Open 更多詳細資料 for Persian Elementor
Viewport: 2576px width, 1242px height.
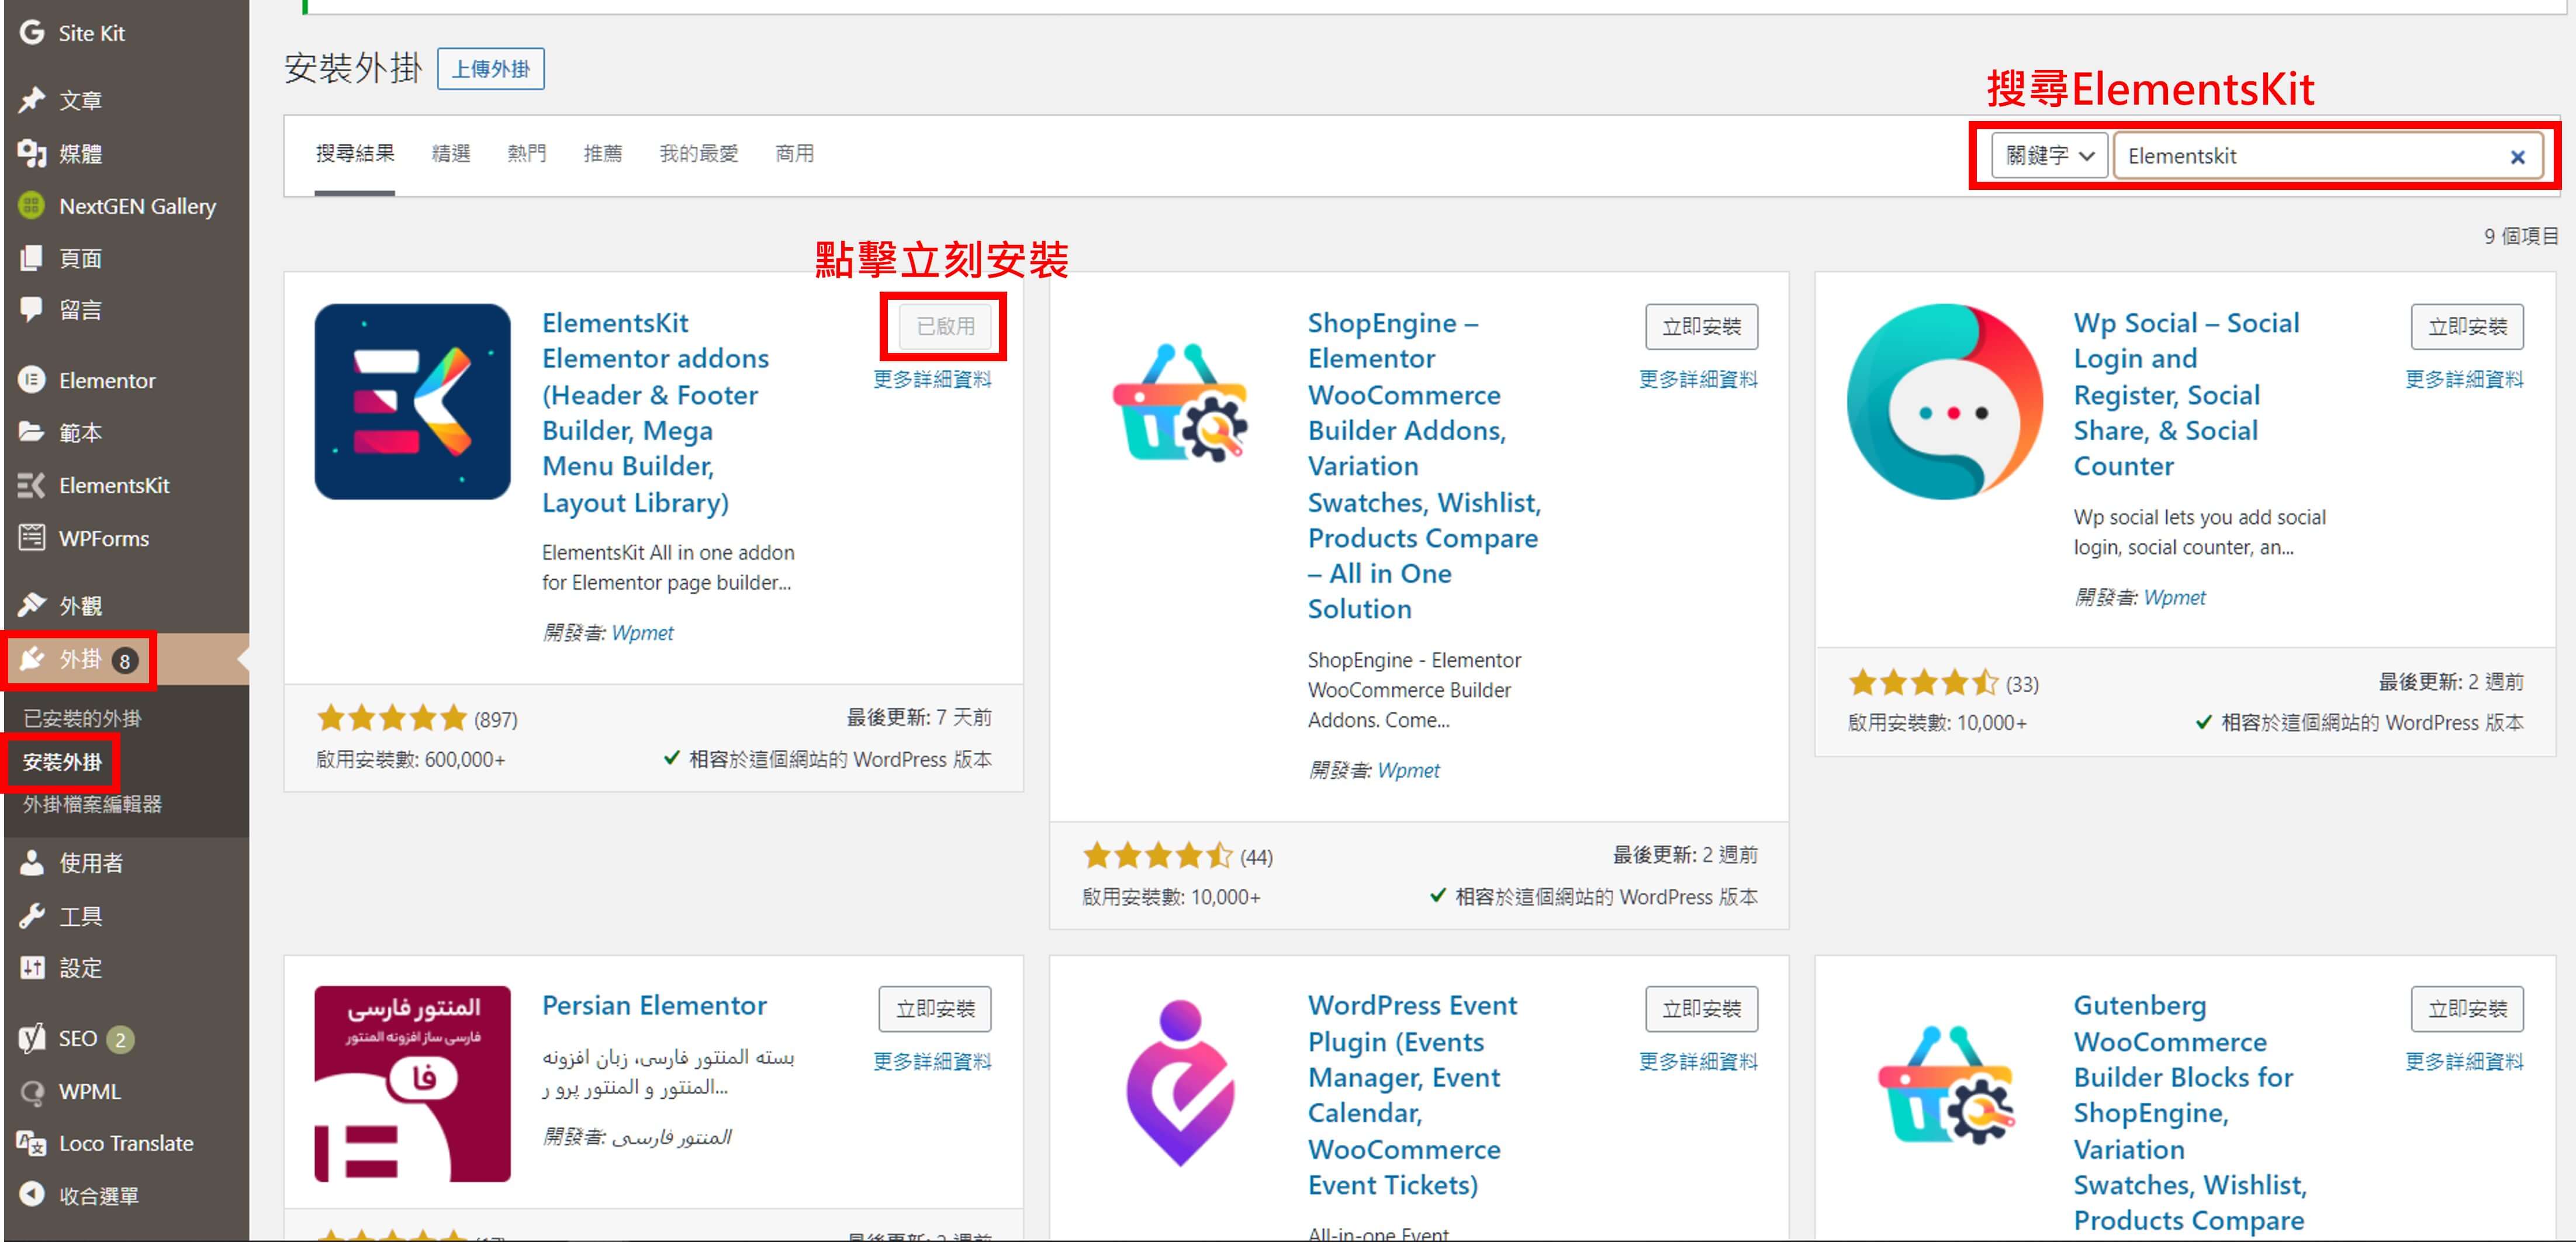(x=932, y=1061)
